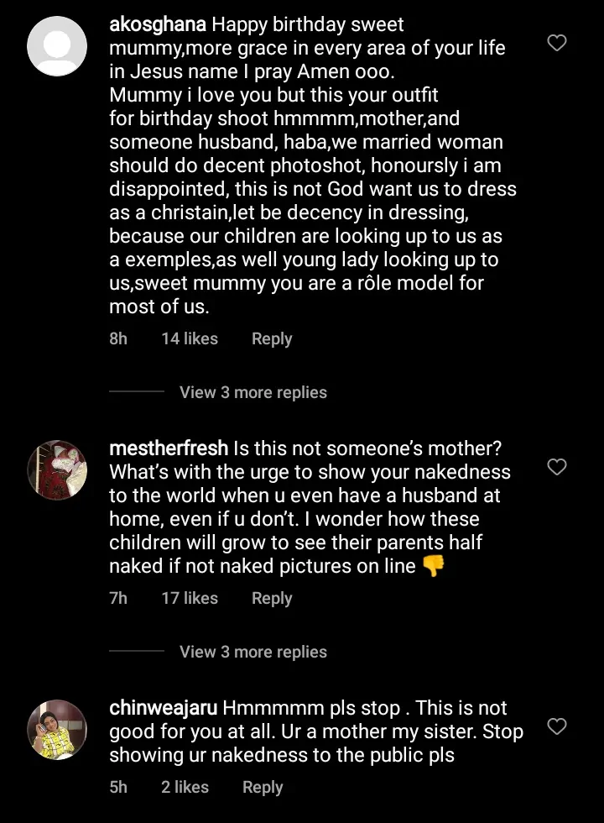Reply to chinweajaru's comment
The width and height of the screenshot is (604, 823).
coord(263,787)
